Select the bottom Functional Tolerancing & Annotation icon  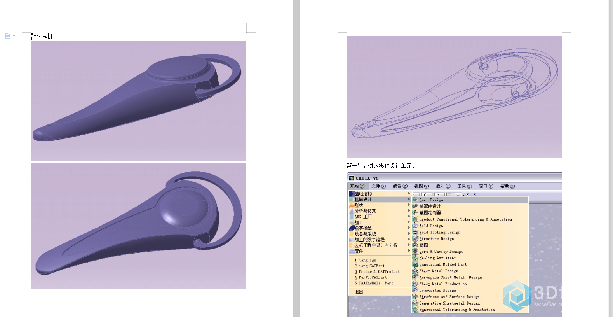click(x=415, y=310)
